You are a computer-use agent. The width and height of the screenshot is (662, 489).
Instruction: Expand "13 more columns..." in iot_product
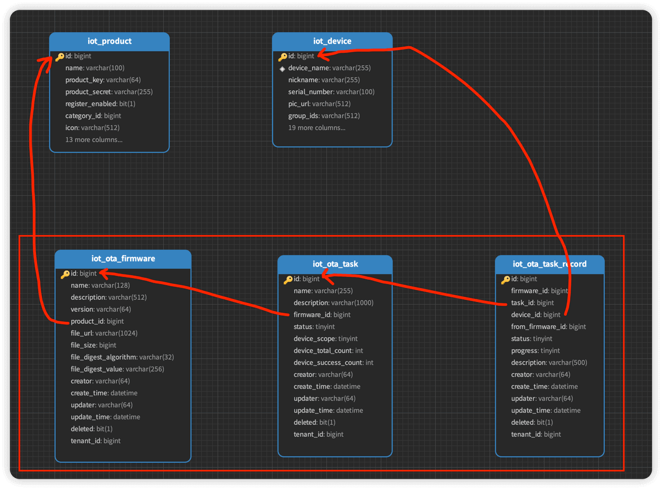[94, 140]
